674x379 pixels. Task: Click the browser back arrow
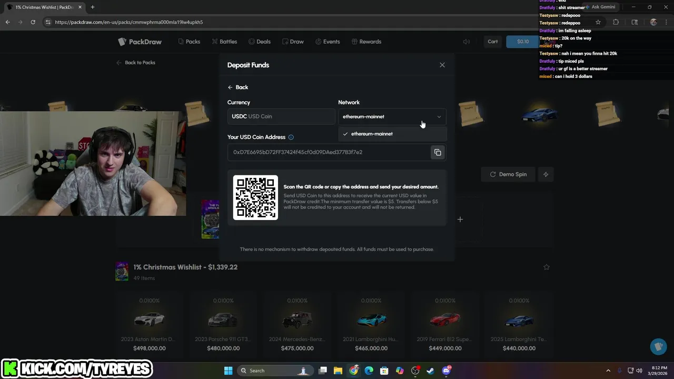[8, 22]
